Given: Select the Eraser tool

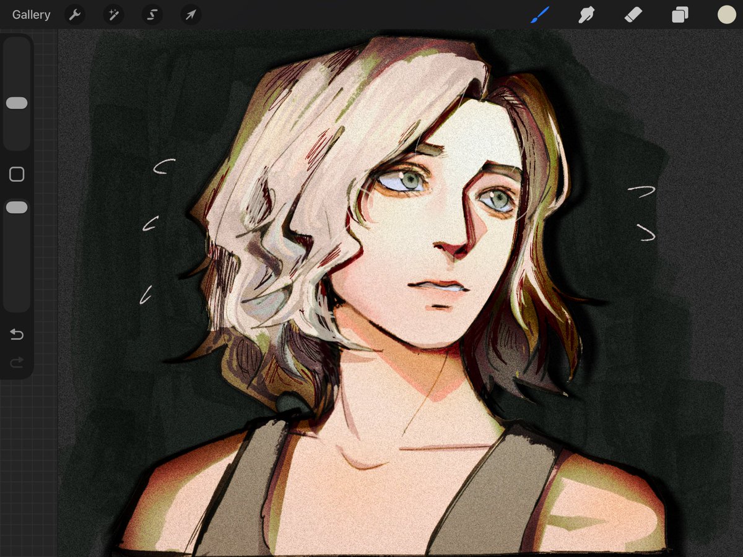Looking at the screenshot, I should tap(633, 15).
